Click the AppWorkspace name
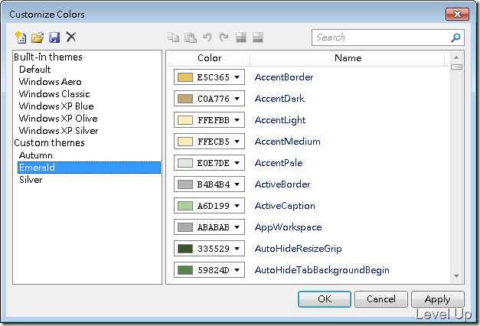 (288, 227)
